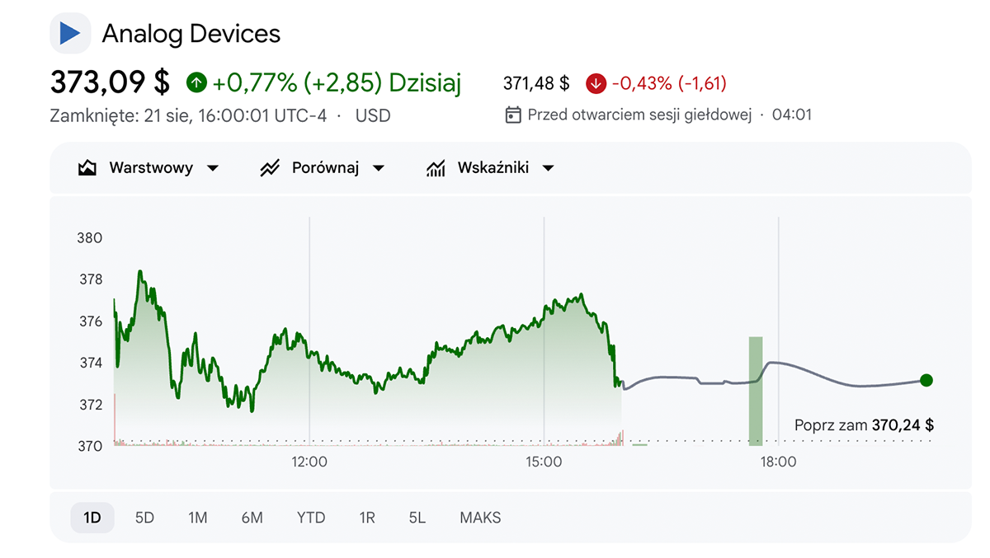Click the 378 price axis label
990x558 pixels.
(x=89, y=279)
